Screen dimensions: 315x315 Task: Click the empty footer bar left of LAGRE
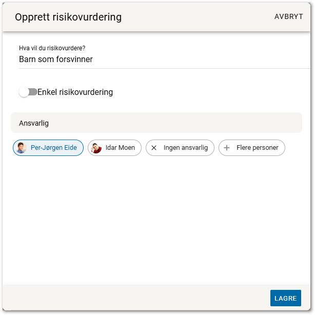133,298
